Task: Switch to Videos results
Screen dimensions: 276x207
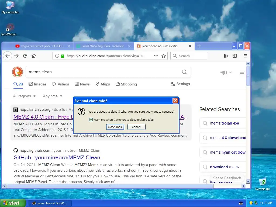Action: coord(61,84)
